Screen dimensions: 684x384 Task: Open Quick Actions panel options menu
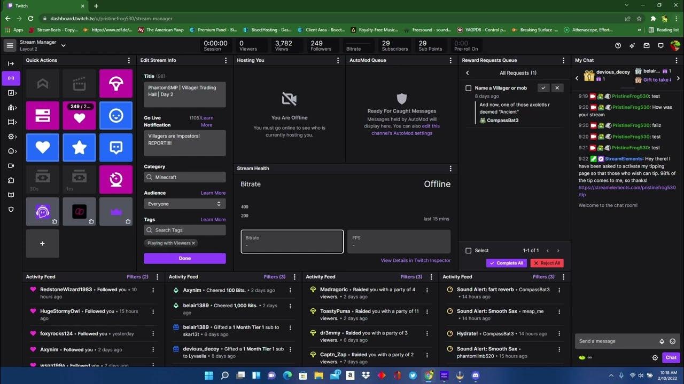[x=129, y=60]
